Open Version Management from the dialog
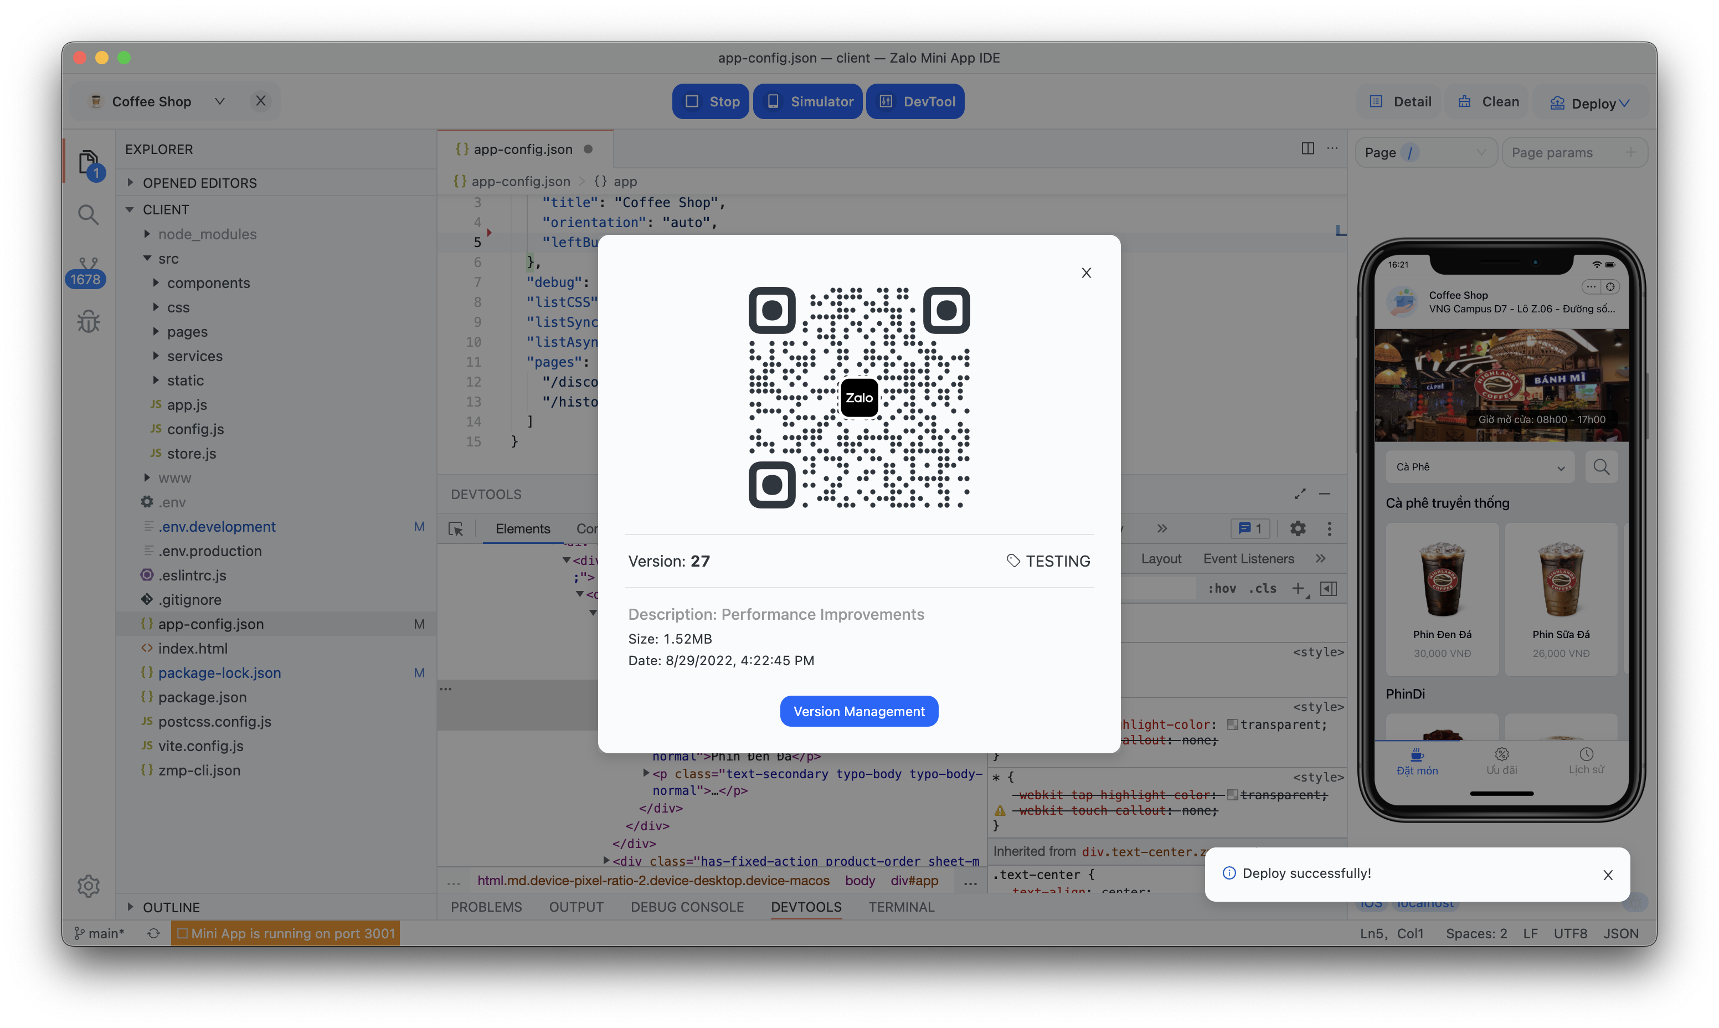Screen dimensions: 1719x1028 point(859,711)
